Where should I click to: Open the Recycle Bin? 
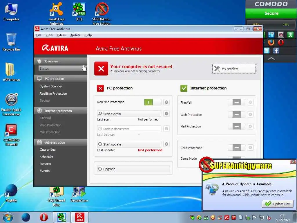point(11,42)
